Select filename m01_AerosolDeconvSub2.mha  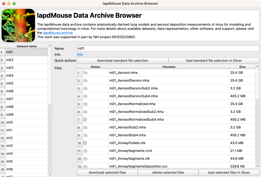169,88
